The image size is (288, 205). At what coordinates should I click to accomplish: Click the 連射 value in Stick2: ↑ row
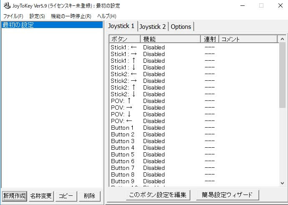(210, 87)
